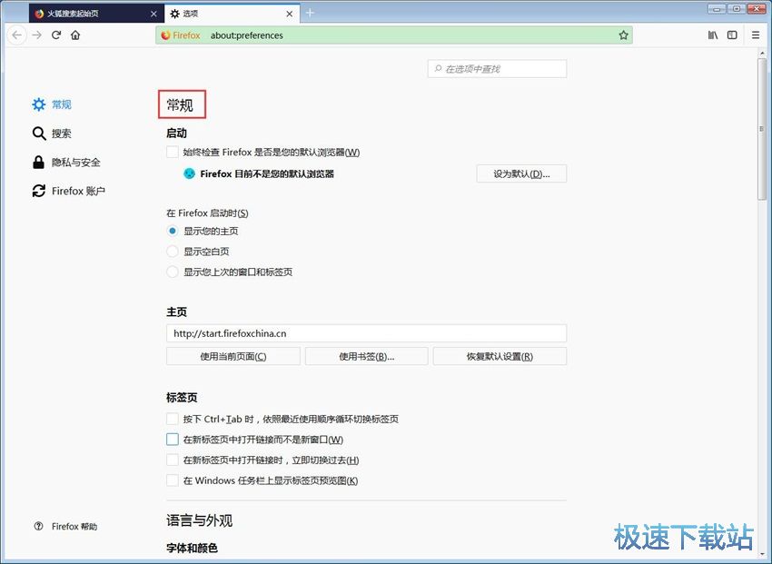Open a new tab with plus button
The height and width of the screenshot is (564, 772).
pos(310,14)
